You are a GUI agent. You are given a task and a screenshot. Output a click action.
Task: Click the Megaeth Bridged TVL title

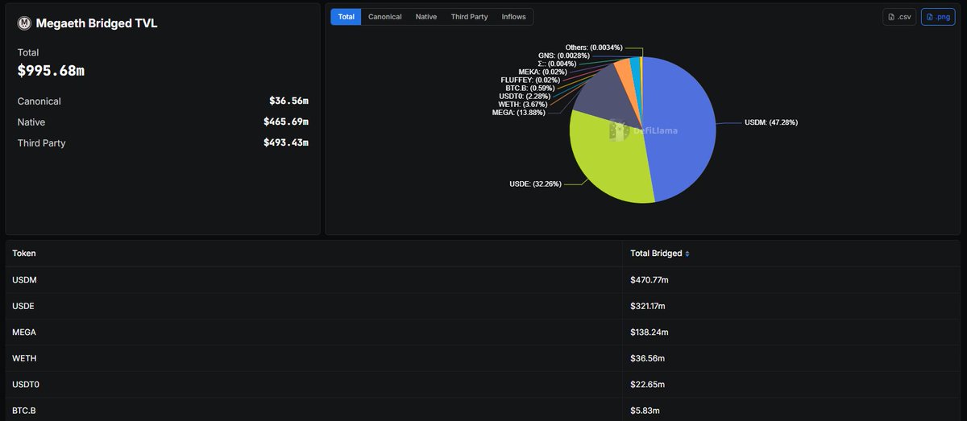97,23
